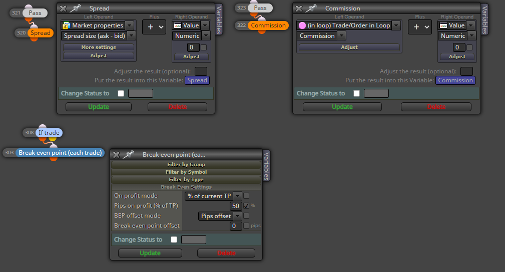Close the Break even point panel
The image size is (505, 272).
click(116, 155)
